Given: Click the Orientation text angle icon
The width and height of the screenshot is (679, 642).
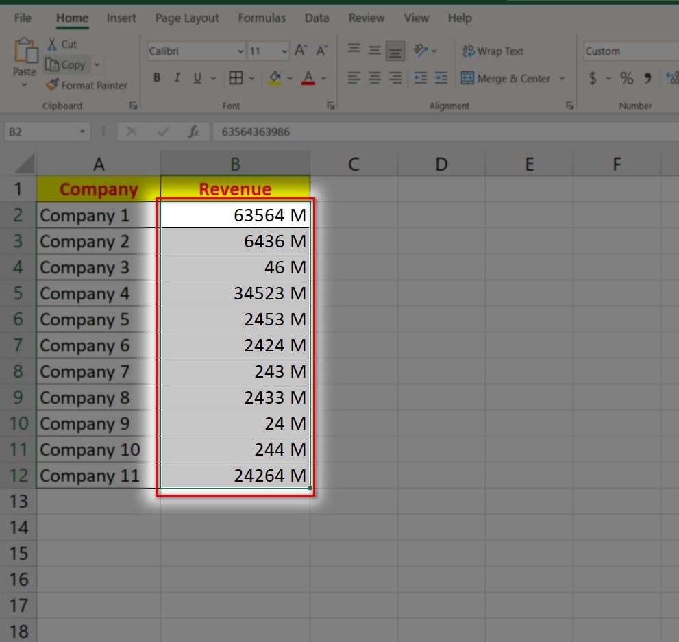Looking at the screenshot, I should tap(421, 51).
